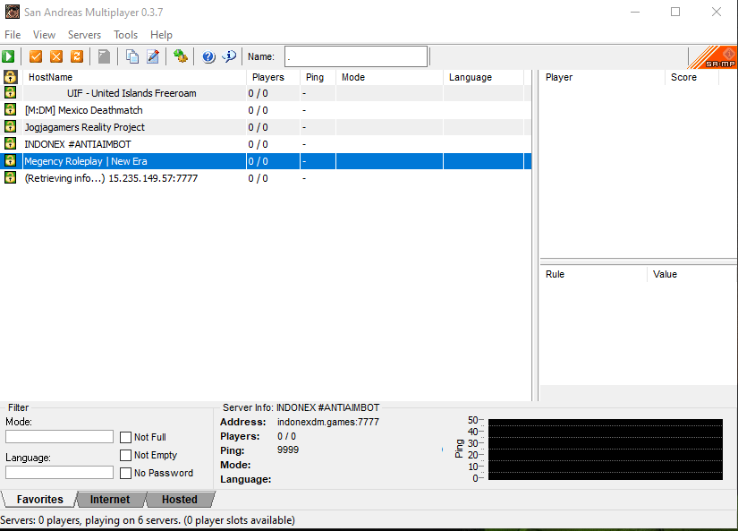
Task: Select Jogjagamers Reality Project server
Action: pos(266,127)
